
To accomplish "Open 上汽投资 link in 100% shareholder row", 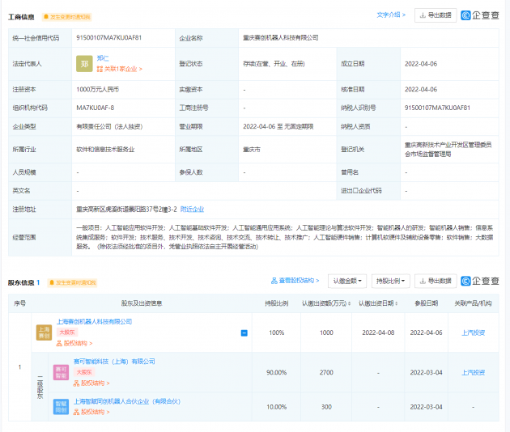I will (x=474, y=332).
